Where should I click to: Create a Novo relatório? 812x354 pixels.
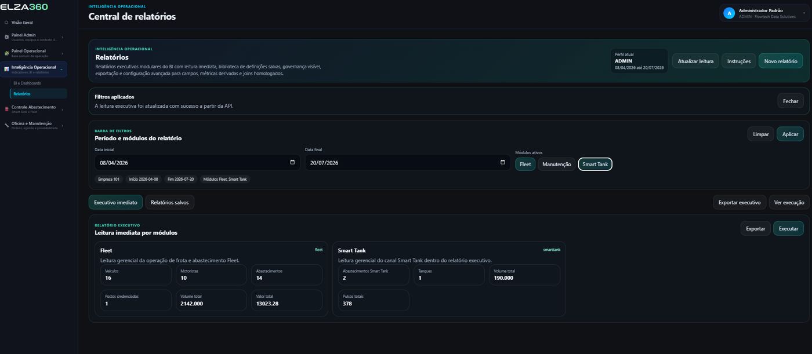[781, 61]
